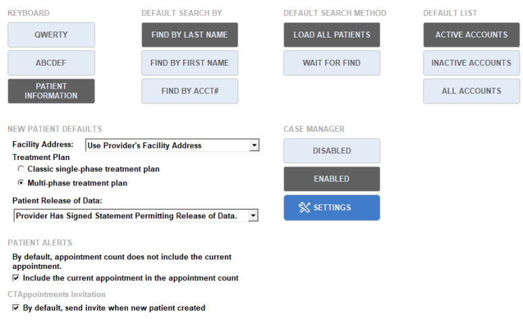This screenshot has width=523, height=324.
Task: Click the Case Manager Settings button
Action: [x=331, y=208]
